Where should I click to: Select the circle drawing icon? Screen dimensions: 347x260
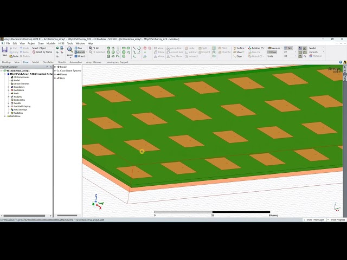[x=124, y=52]
